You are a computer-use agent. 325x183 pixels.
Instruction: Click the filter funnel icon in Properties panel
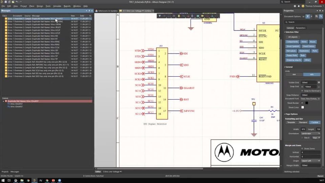(308, 16)
